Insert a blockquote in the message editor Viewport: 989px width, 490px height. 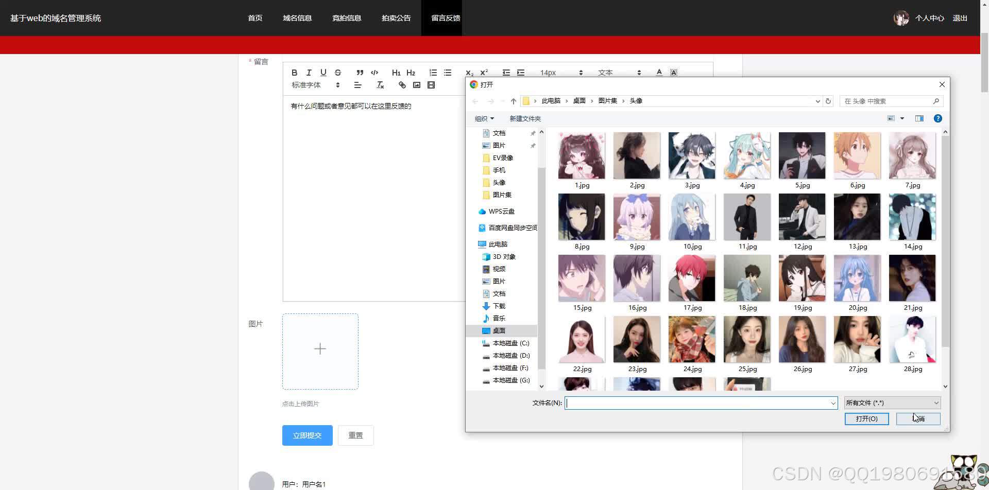point(360,73)
